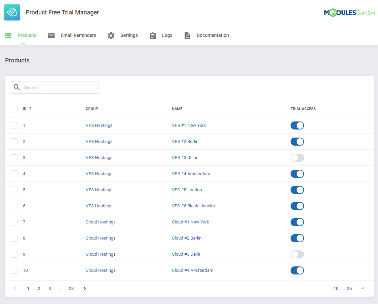
Task: Toggle trial access for Cloud #4 Amsterdam
Action: click(x=297, y=270)
